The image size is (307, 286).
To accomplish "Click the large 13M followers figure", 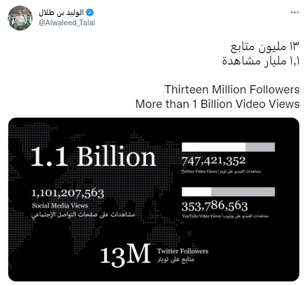I will [x=125, y=256].
